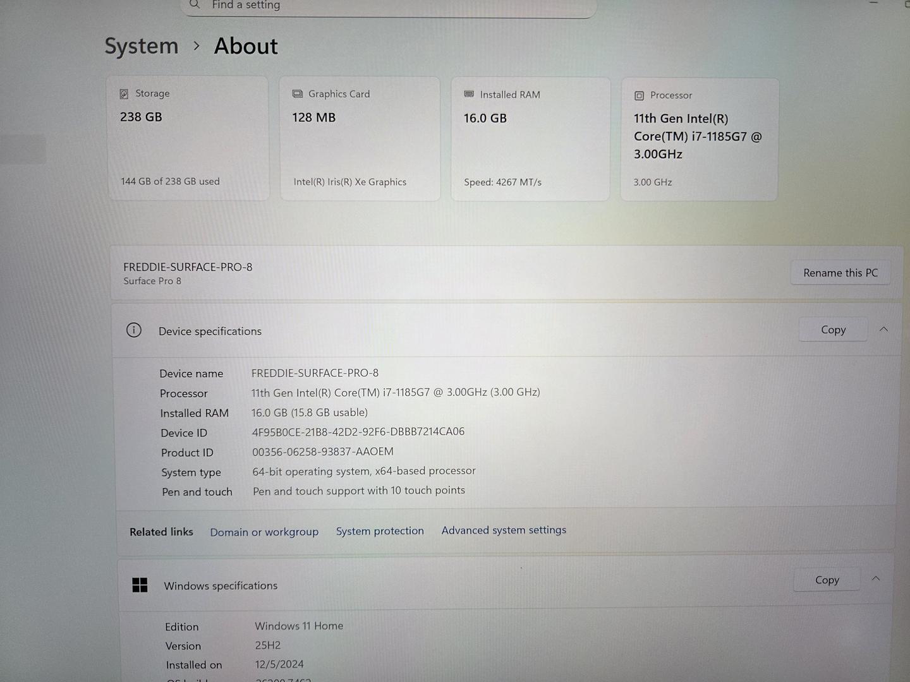This screenshot has height=682, width=910.
Task: Click the Storage drive icon
Action: (x=124, y=94)
